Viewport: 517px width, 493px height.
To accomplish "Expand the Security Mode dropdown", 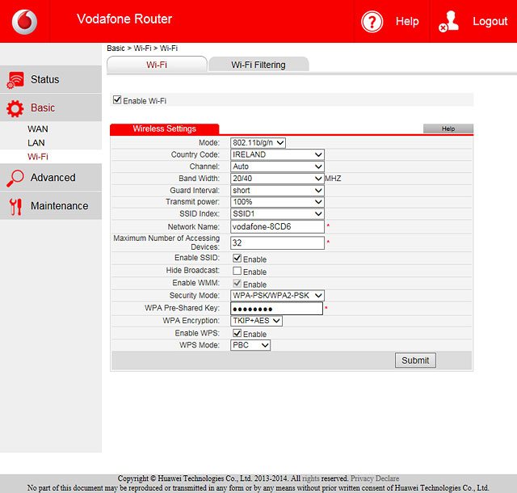I will pyautogui.click(x=277, y=296).
